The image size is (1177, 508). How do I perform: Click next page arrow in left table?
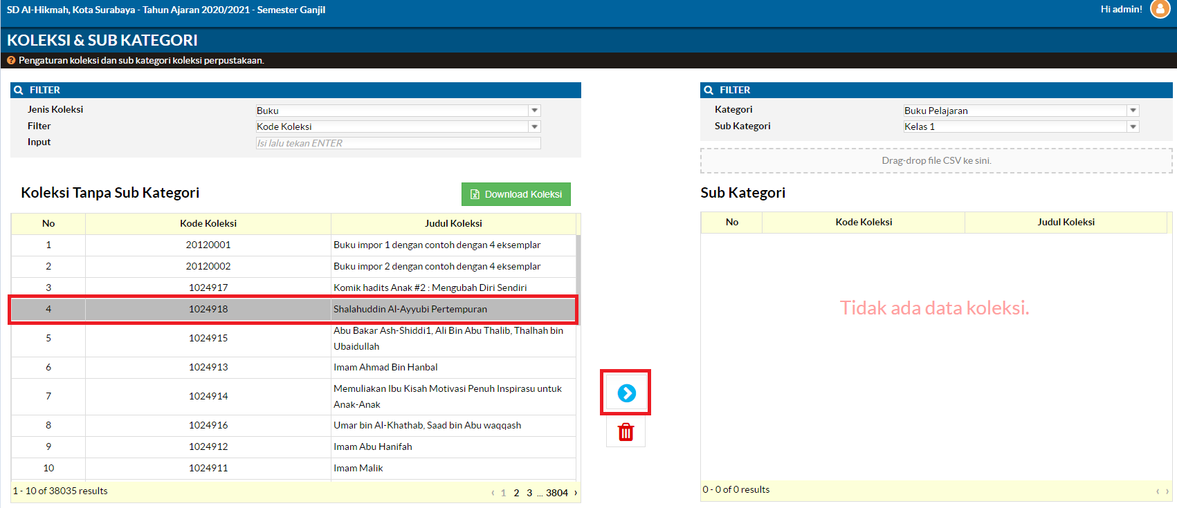click(576, 493)
